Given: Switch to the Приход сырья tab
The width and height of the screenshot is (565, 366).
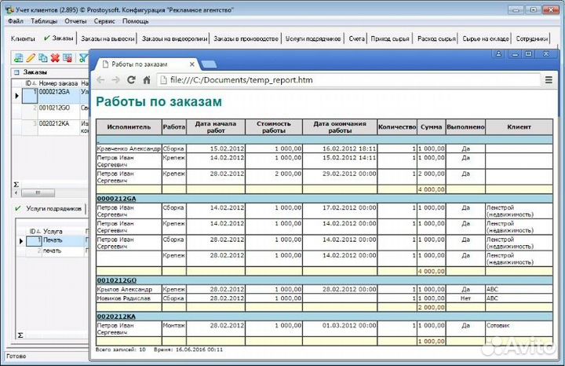Looking at the screenshot, I should 390,38.
